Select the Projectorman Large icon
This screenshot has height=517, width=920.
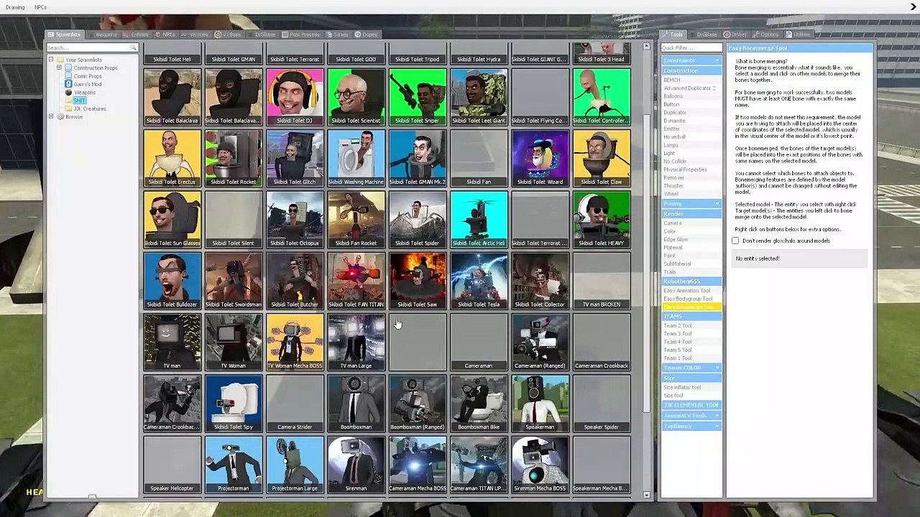[295, 465]
